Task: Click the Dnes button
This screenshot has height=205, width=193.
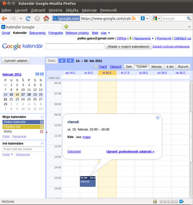Action: [52, 61]
